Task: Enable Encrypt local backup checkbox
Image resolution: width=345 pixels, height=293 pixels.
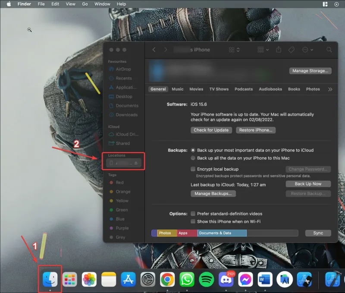Action: point(193,169)
